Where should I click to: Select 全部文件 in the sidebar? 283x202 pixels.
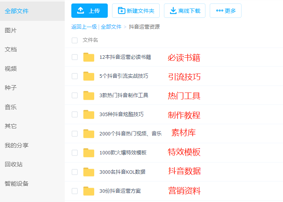click(32, 11)
